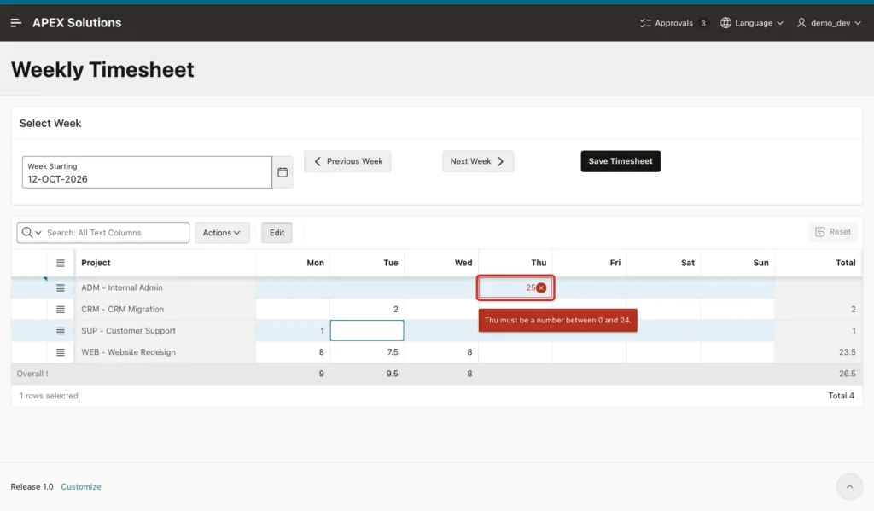The height and width of the screenshot is (511, 874).
Task: Expand the Actions menu
Action: click(x=222, y=232)
